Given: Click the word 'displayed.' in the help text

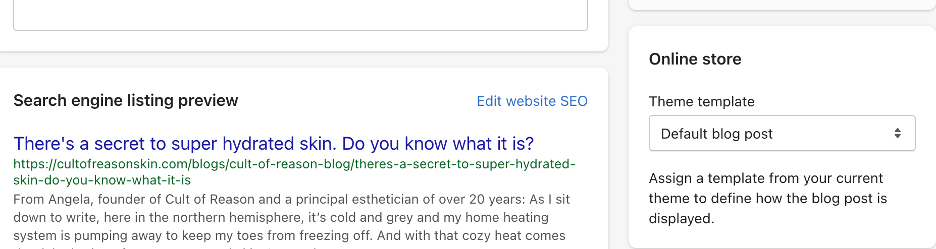Looking at the screenshot, I should click(681, 219).
